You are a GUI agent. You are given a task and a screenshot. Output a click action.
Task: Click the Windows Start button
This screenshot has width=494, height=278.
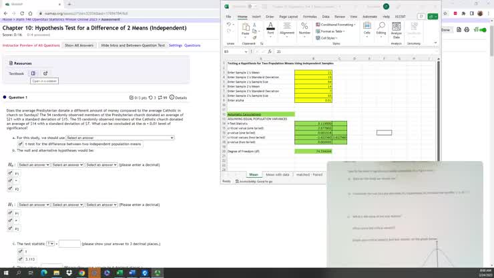coord(7,273)
